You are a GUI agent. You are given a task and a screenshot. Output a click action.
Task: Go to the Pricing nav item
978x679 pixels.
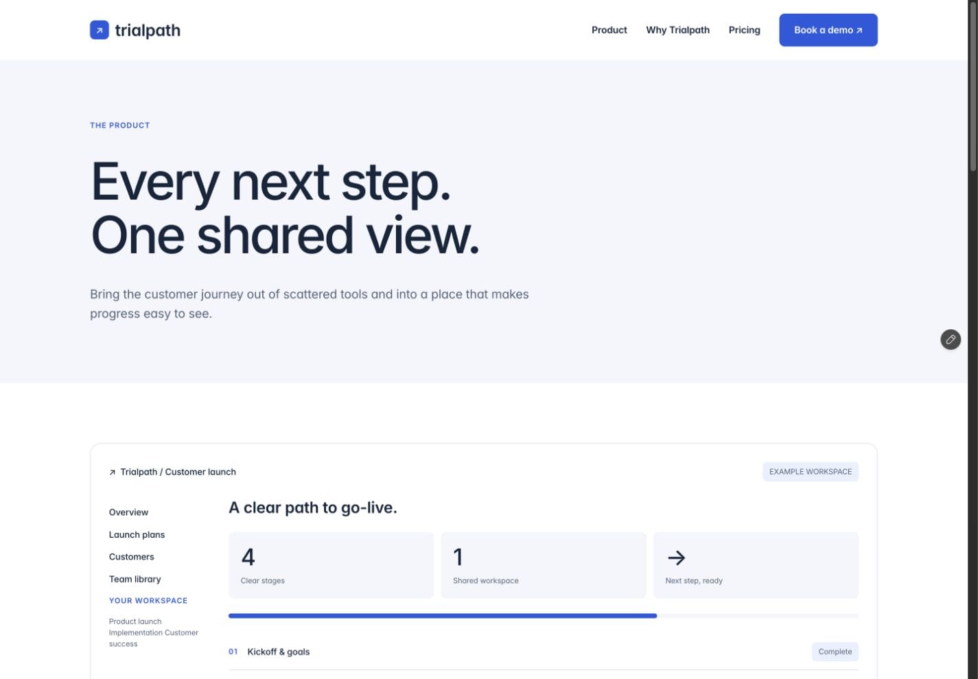(x=745, y=30)
